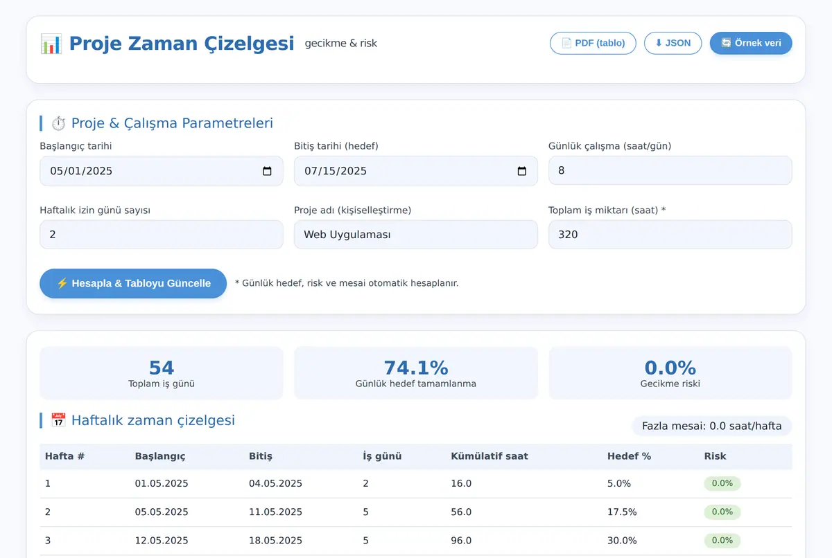Edit Proje adı field with Web Uygulaması
The width and height of the screenshot is (832, 558).
tap(415, 235)
